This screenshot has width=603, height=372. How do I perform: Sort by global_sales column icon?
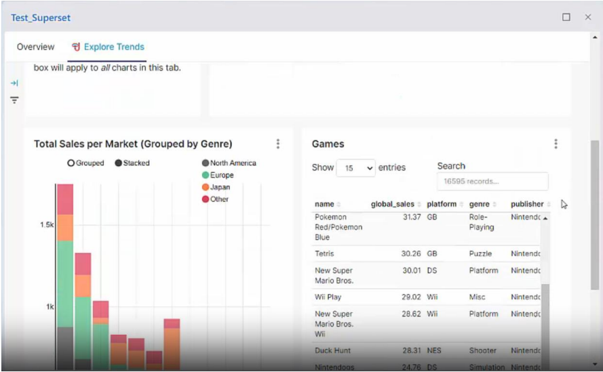pos(419,205)
